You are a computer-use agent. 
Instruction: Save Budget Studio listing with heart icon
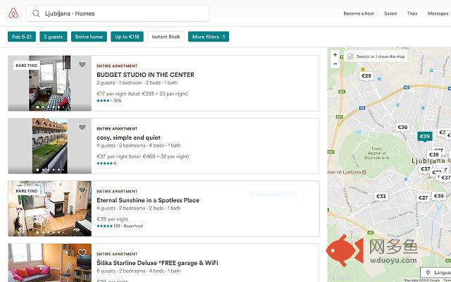tap(82, 64)
